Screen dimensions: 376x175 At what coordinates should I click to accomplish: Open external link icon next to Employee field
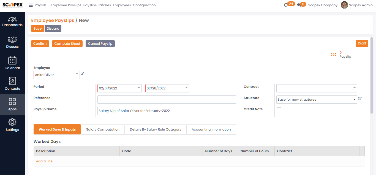[82, 74]
